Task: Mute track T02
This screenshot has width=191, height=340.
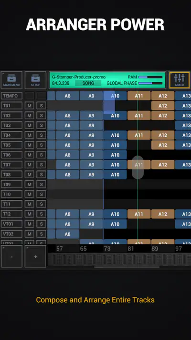Action: pos(30,116)
